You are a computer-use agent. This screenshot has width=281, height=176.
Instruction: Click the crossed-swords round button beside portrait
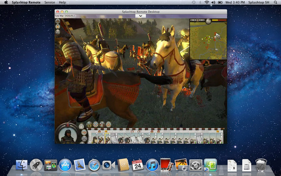coord(84,138)
